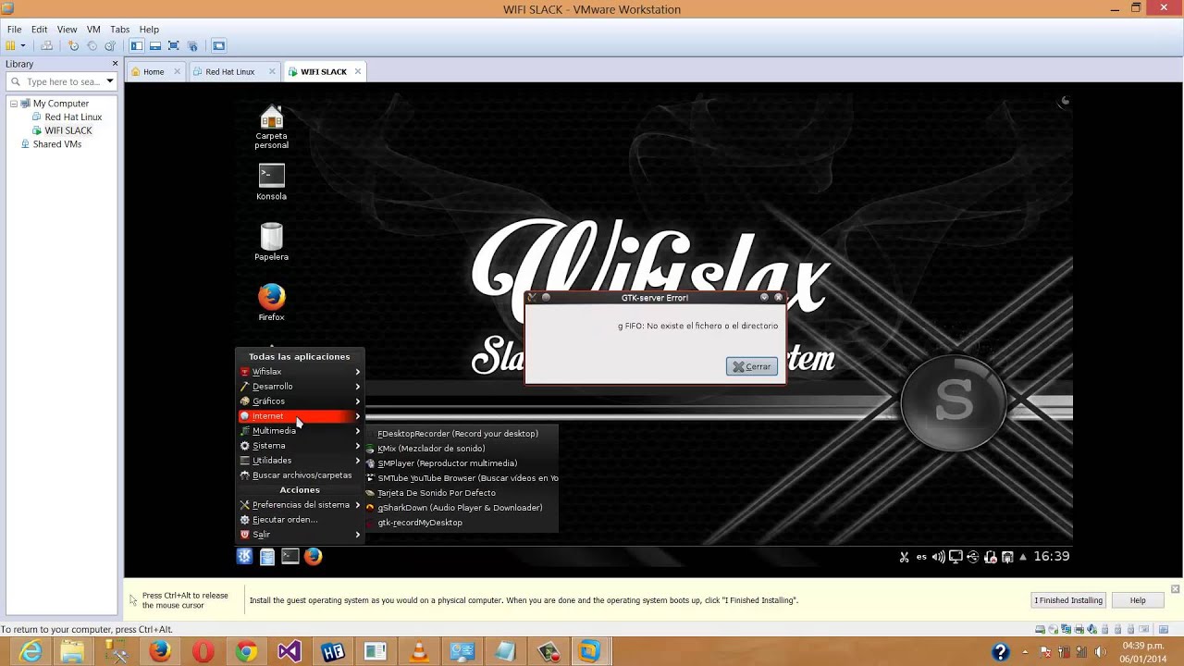Open the File menu
1184x666 pixels.
[15, 30]
